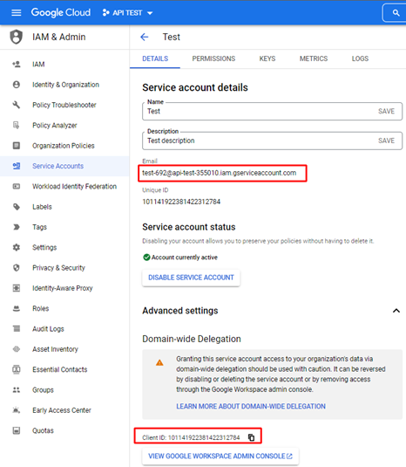406x467 pixels.
Task: Click the service account email address text
Action: [x=219, y=173]
